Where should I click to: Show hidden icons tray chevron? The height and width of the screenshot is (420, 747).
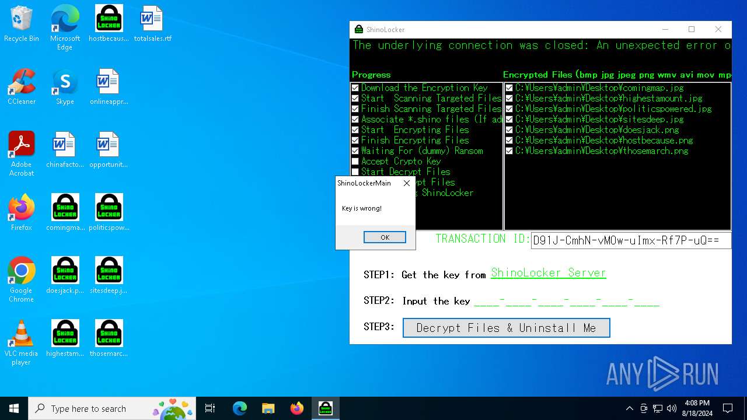pos(630,408)
